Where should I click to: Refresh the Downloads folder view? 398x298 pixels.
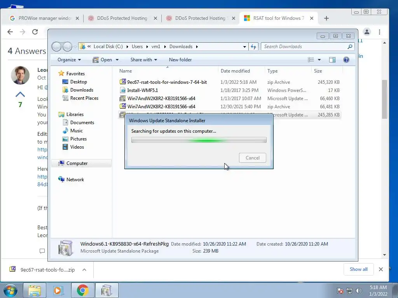pos(253,47)
